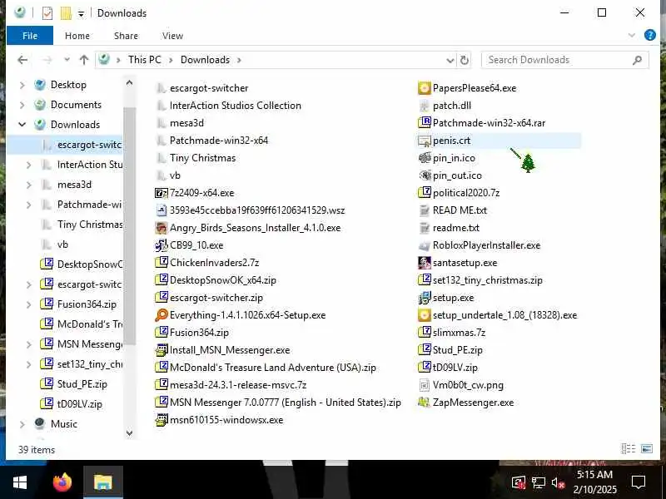The image size is (666, 499).
Task: Collapse the Downloads tree node
Action: (22, 125)
